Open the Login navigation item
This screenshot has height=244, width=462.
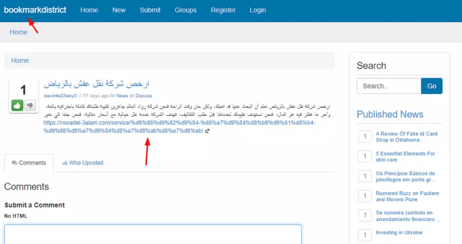(257, 10)
